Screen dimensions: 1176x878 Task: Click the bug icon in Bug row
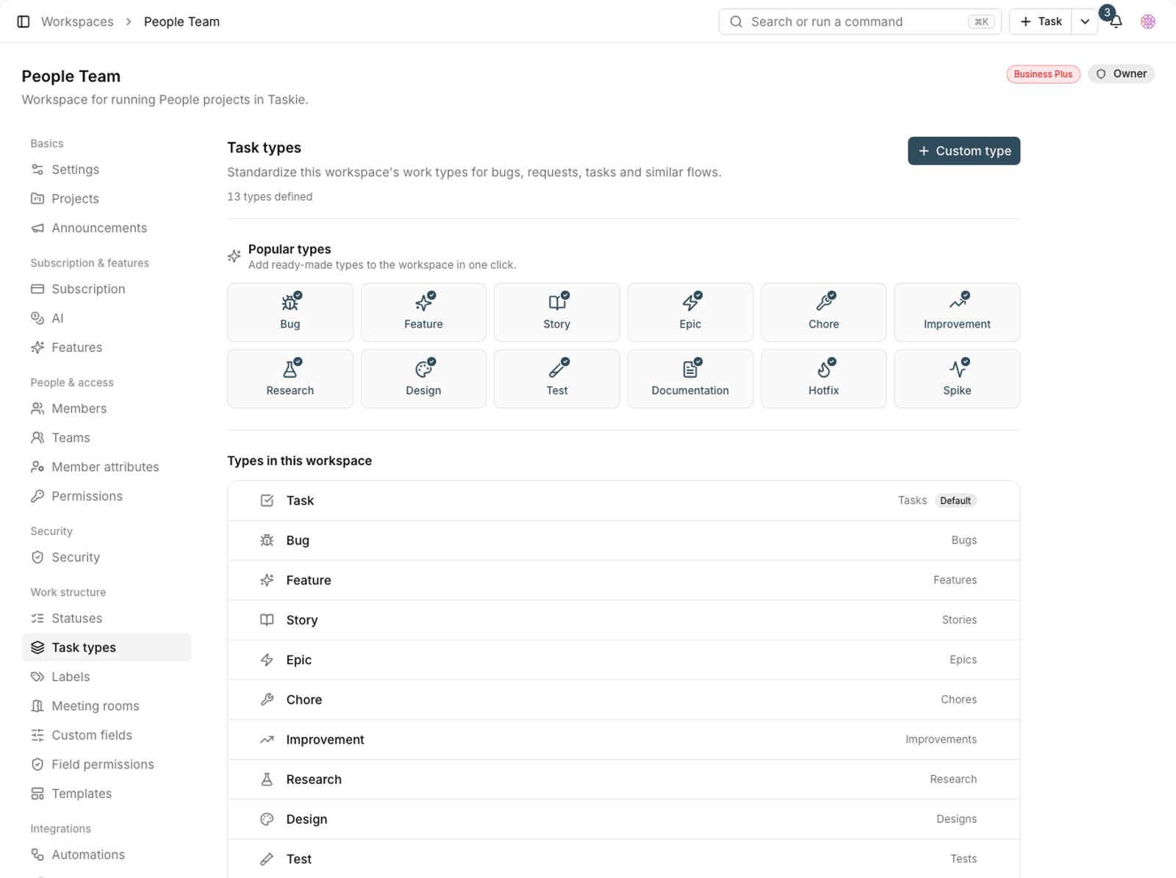pyautogui.click(x=267, y=540)
